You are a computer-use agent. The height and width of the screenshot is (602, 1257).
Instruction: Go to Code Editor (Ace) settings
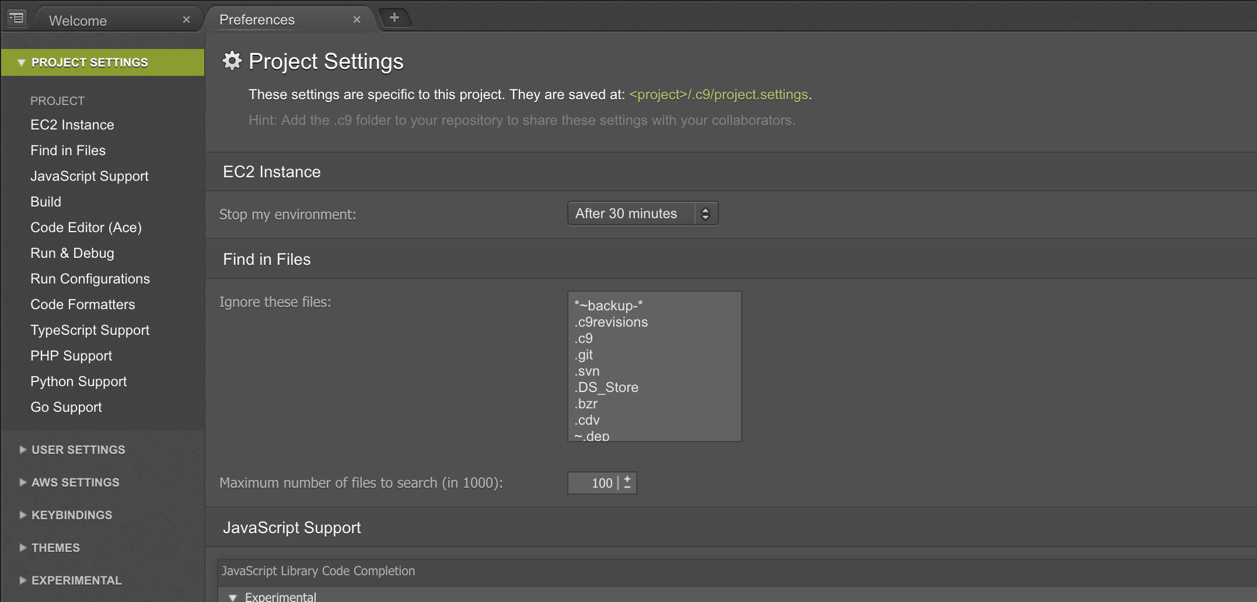point(86,228)
